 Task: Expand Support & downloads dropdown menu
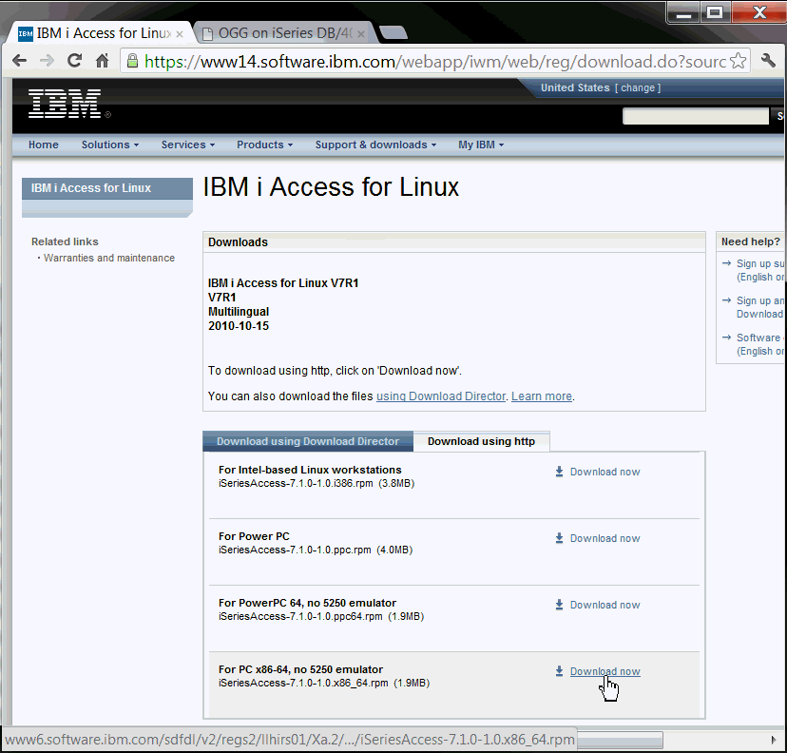375,145
